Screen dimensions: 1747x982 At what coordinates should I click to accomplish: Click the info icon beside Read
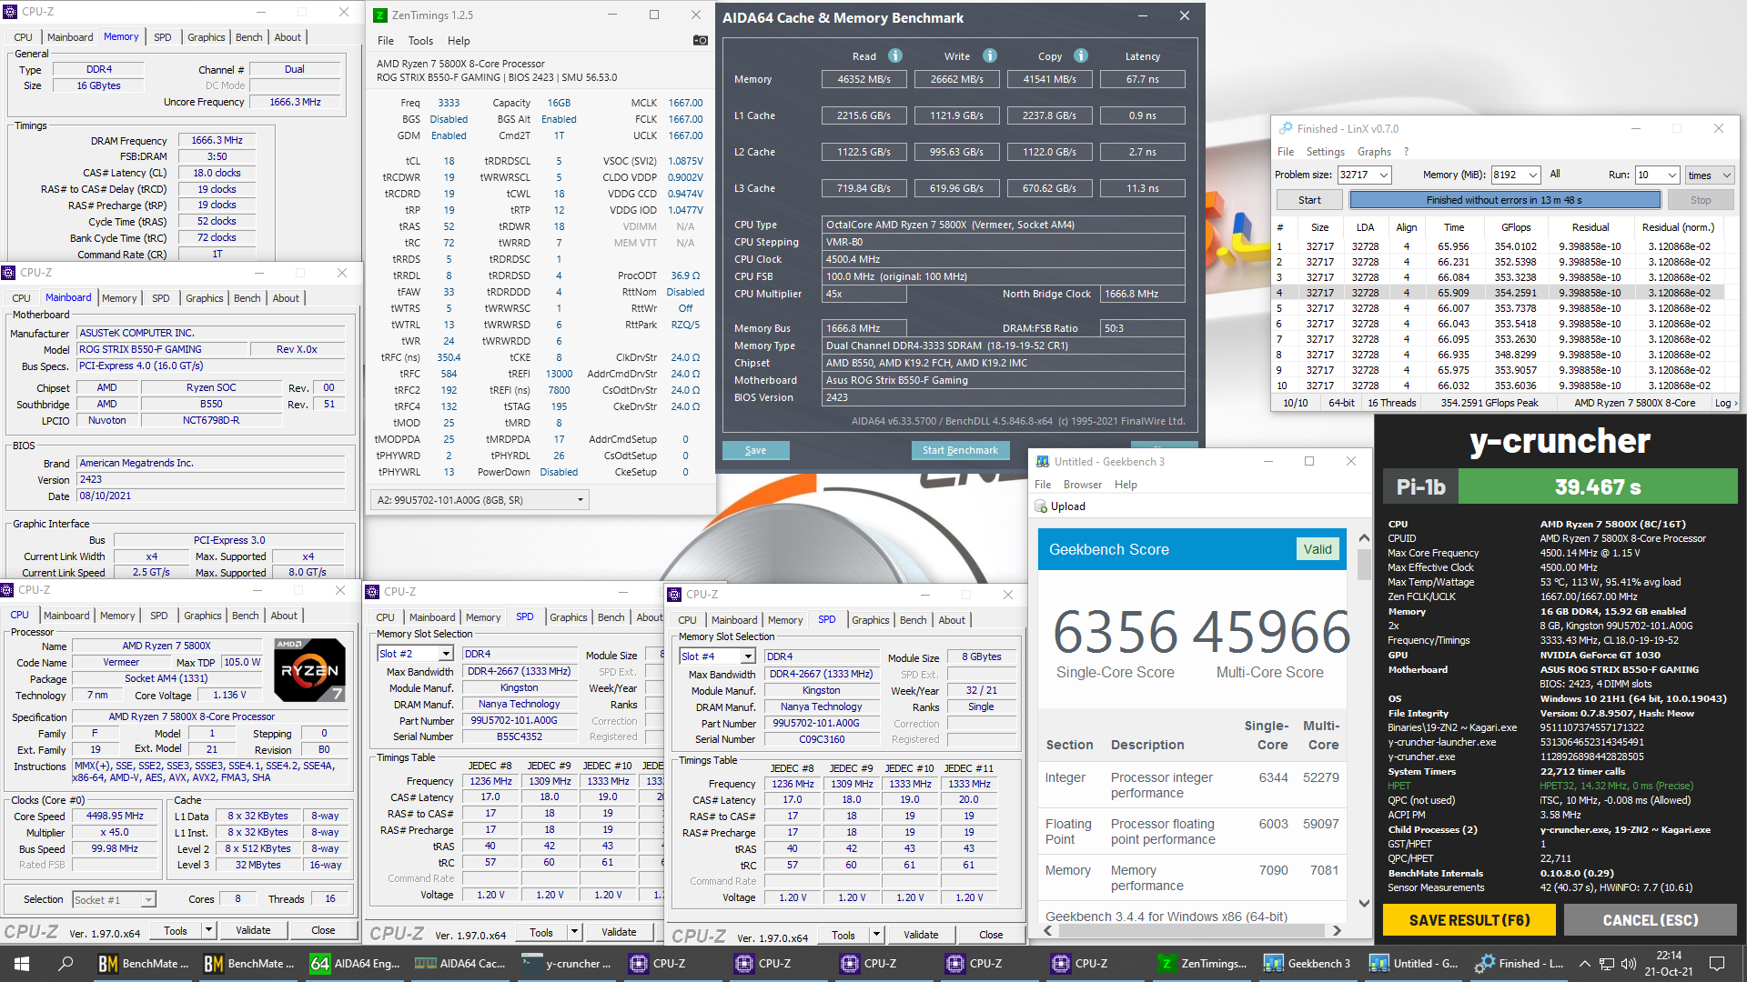point(895,55)
